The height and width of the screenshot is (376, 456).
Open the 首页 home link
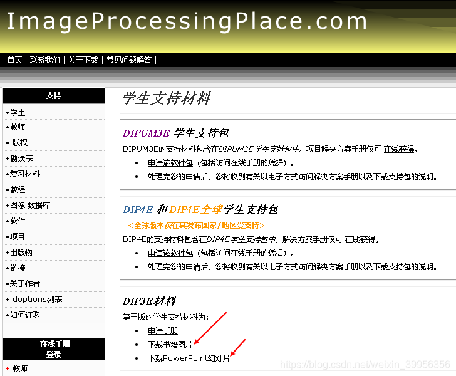14,60
